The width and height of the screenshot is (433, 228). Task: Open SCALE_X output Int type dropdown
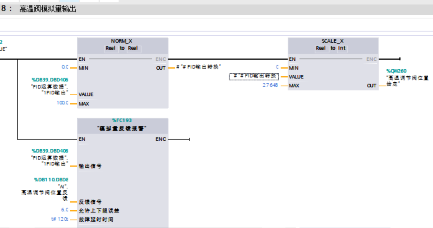(x=343, y=48)
